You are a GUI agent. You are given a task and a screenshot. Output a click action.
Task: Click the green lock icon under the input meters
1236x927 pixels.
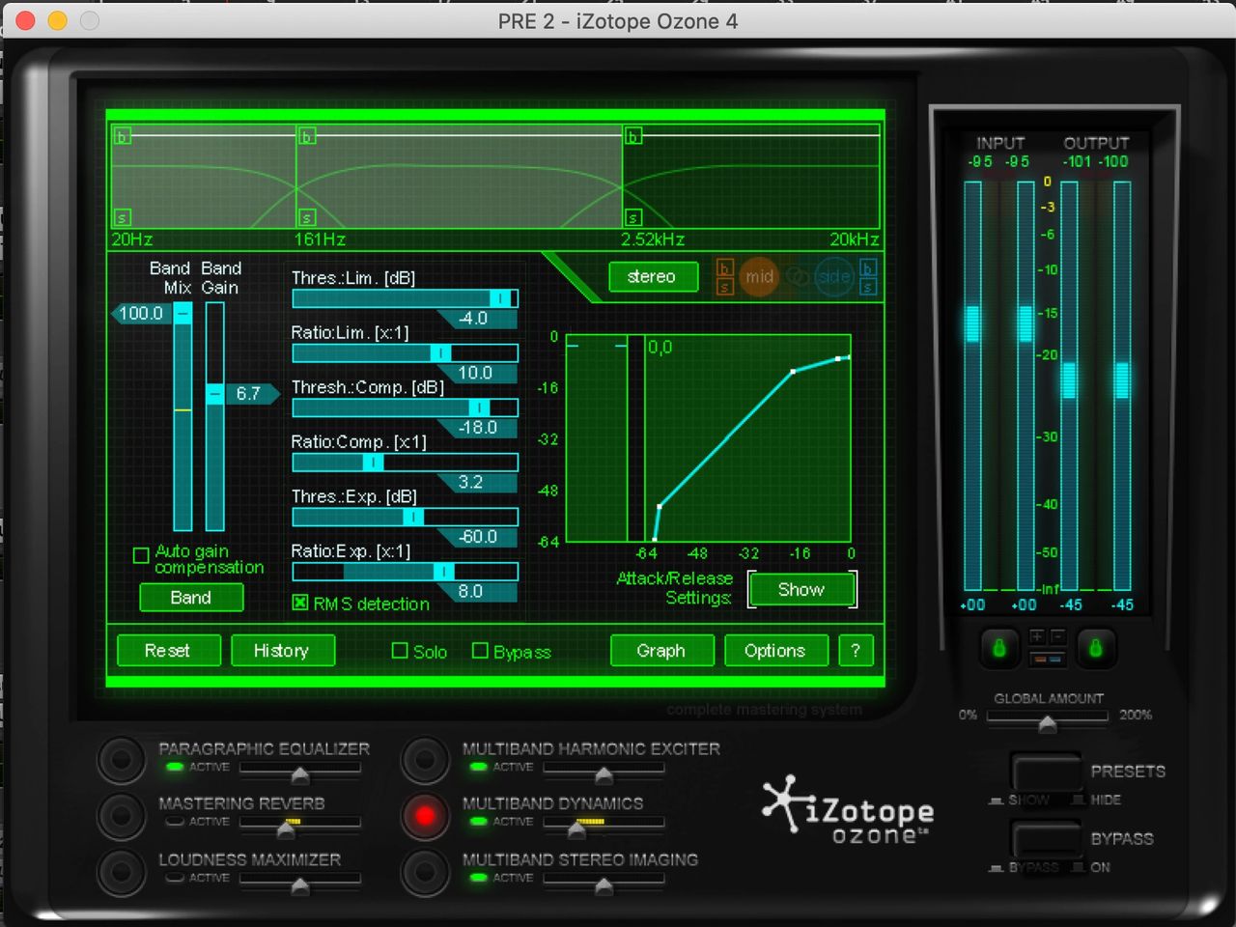pyautogui.click(x=999, y=648)
